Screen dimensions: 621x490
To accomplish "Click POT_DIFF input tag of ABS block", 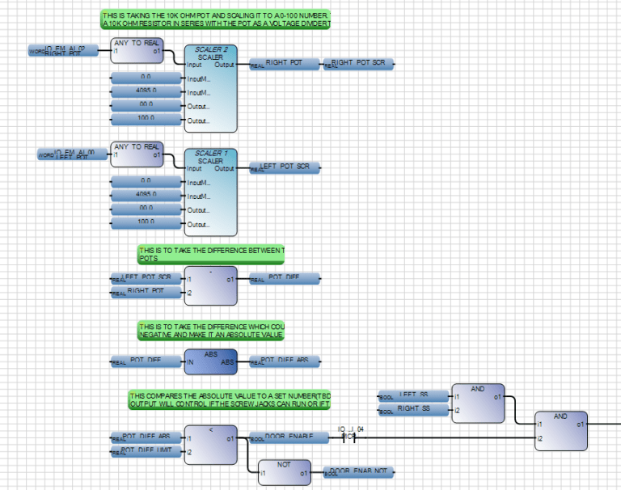I will click(146, 361).
